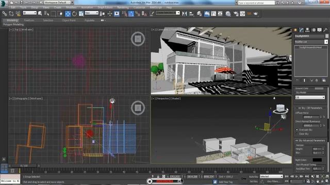Image resolution: width=330 pixels, height=185 pixels.
Task: Click the Ground Color swatch
Action: (319, 88)
